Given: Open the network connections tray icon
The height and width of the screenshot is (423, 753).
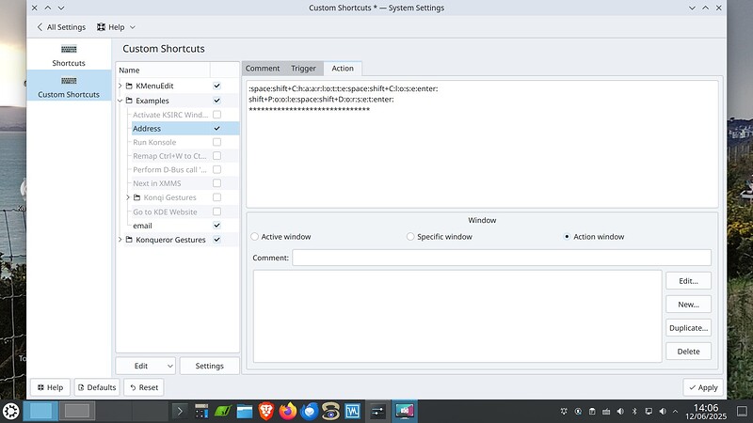Looking at the screenshot, I should pyautogui.click(x=649, y=411).
